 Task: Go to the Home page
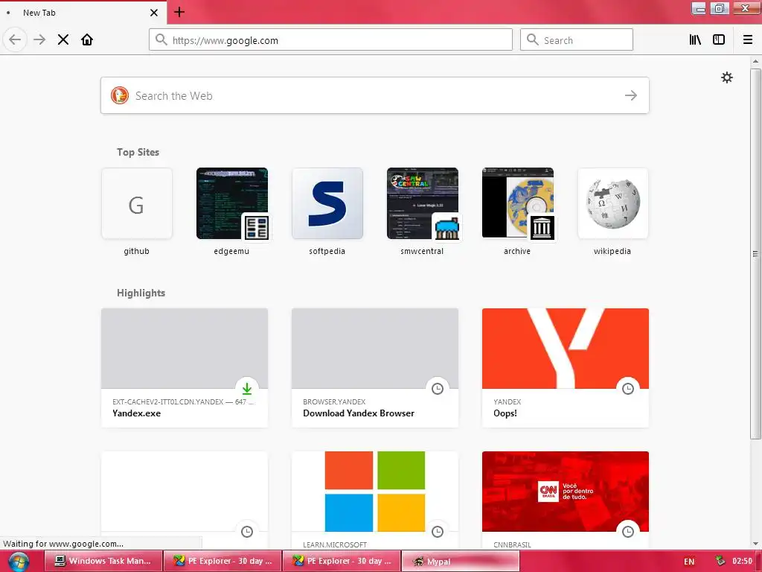87,39
